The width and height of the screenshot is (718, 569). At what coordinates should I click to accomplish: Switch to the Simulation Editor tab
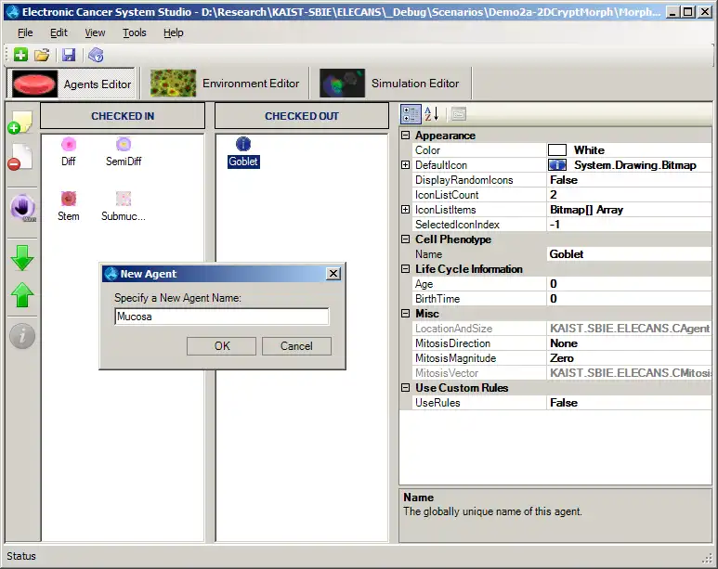coord(392,84)
